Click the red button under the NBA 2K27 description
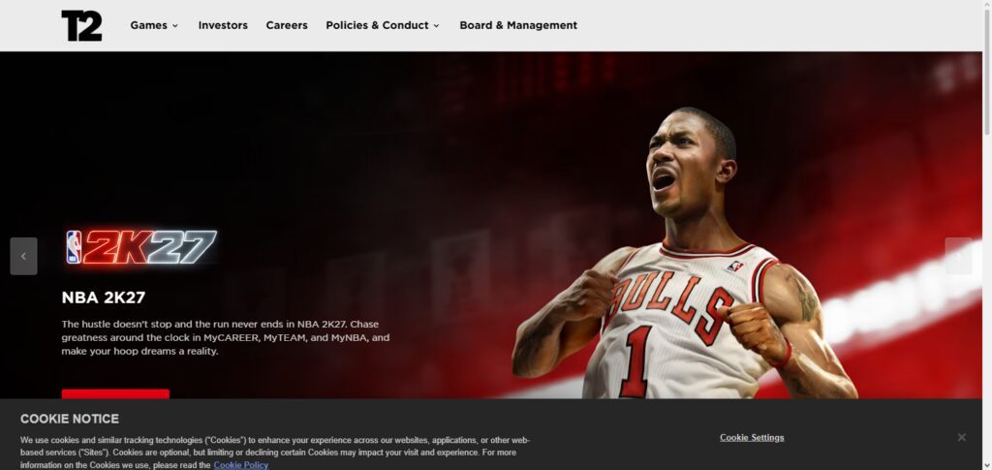 tap(115, 394)
